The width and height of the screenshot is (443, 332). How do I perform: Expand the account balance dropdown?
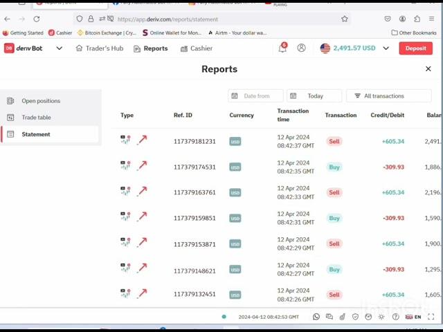click(x=386, y=48)
